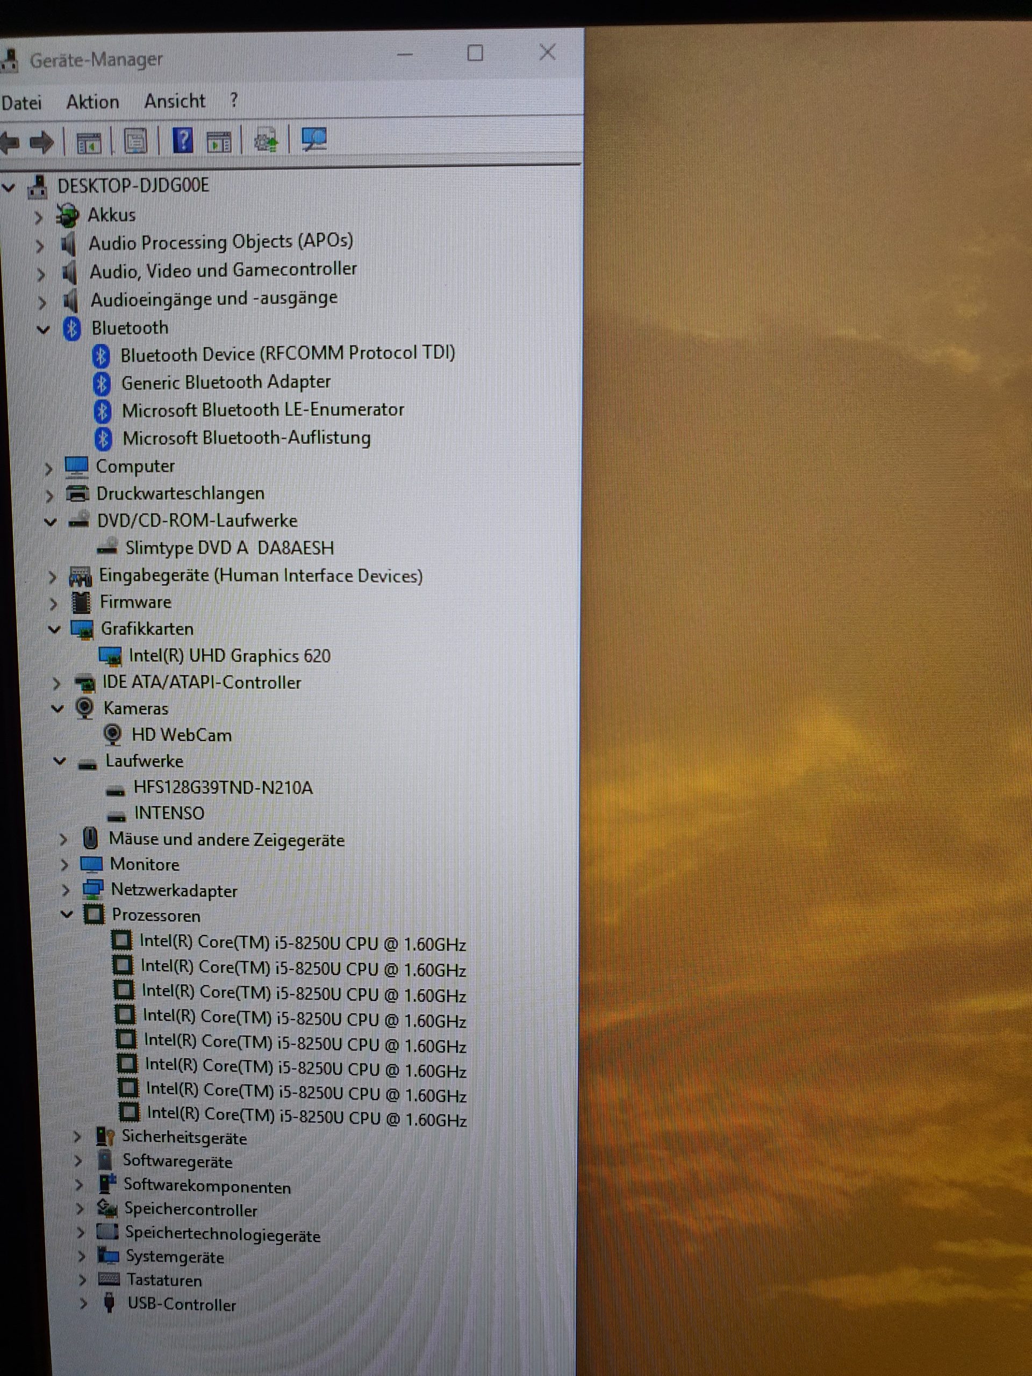This screenshot has width=1032, height=1376.
Task: Click the forward arrow toolbar icon
Action: [42, 143]
